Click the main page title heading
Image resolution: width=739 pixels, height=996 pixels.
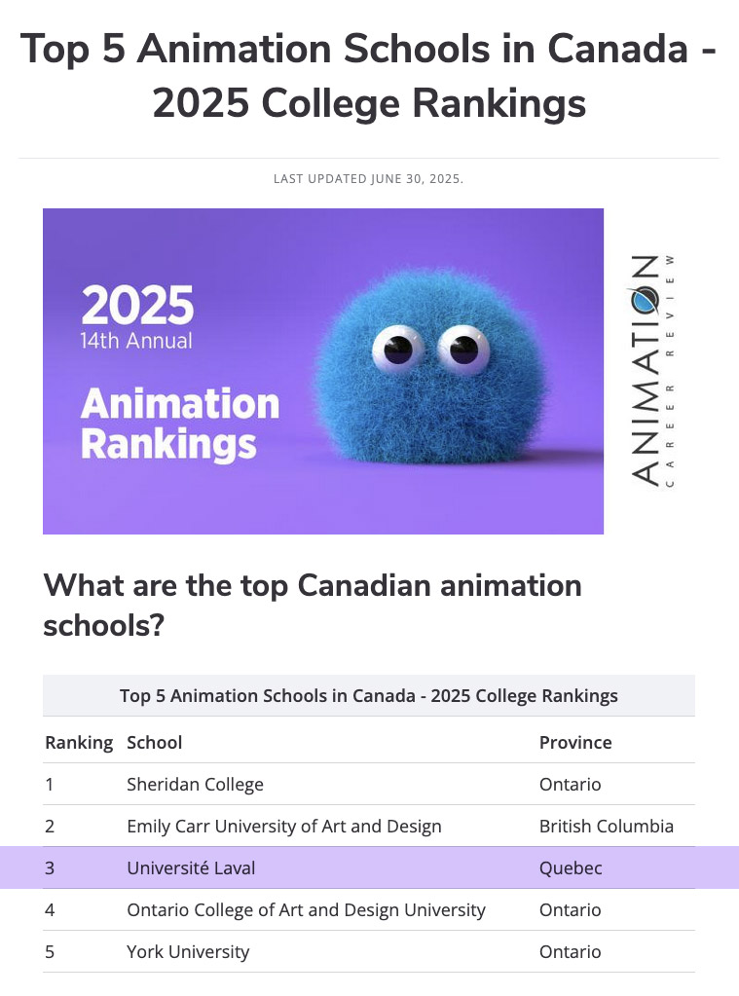[x=369, y=75]
